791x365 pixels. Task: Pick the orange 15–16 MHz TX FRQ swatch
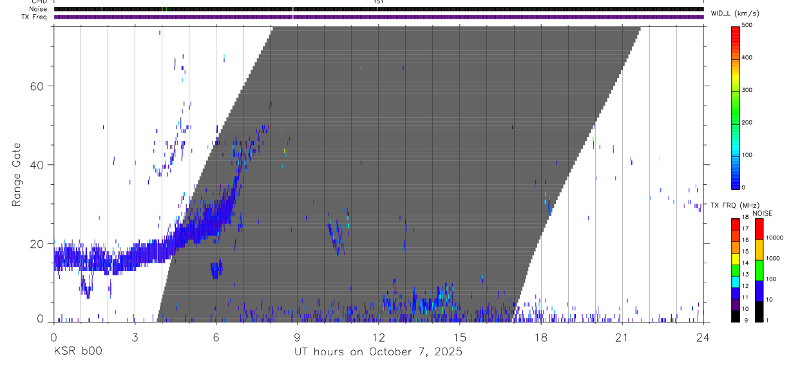[x=735, y=247]
